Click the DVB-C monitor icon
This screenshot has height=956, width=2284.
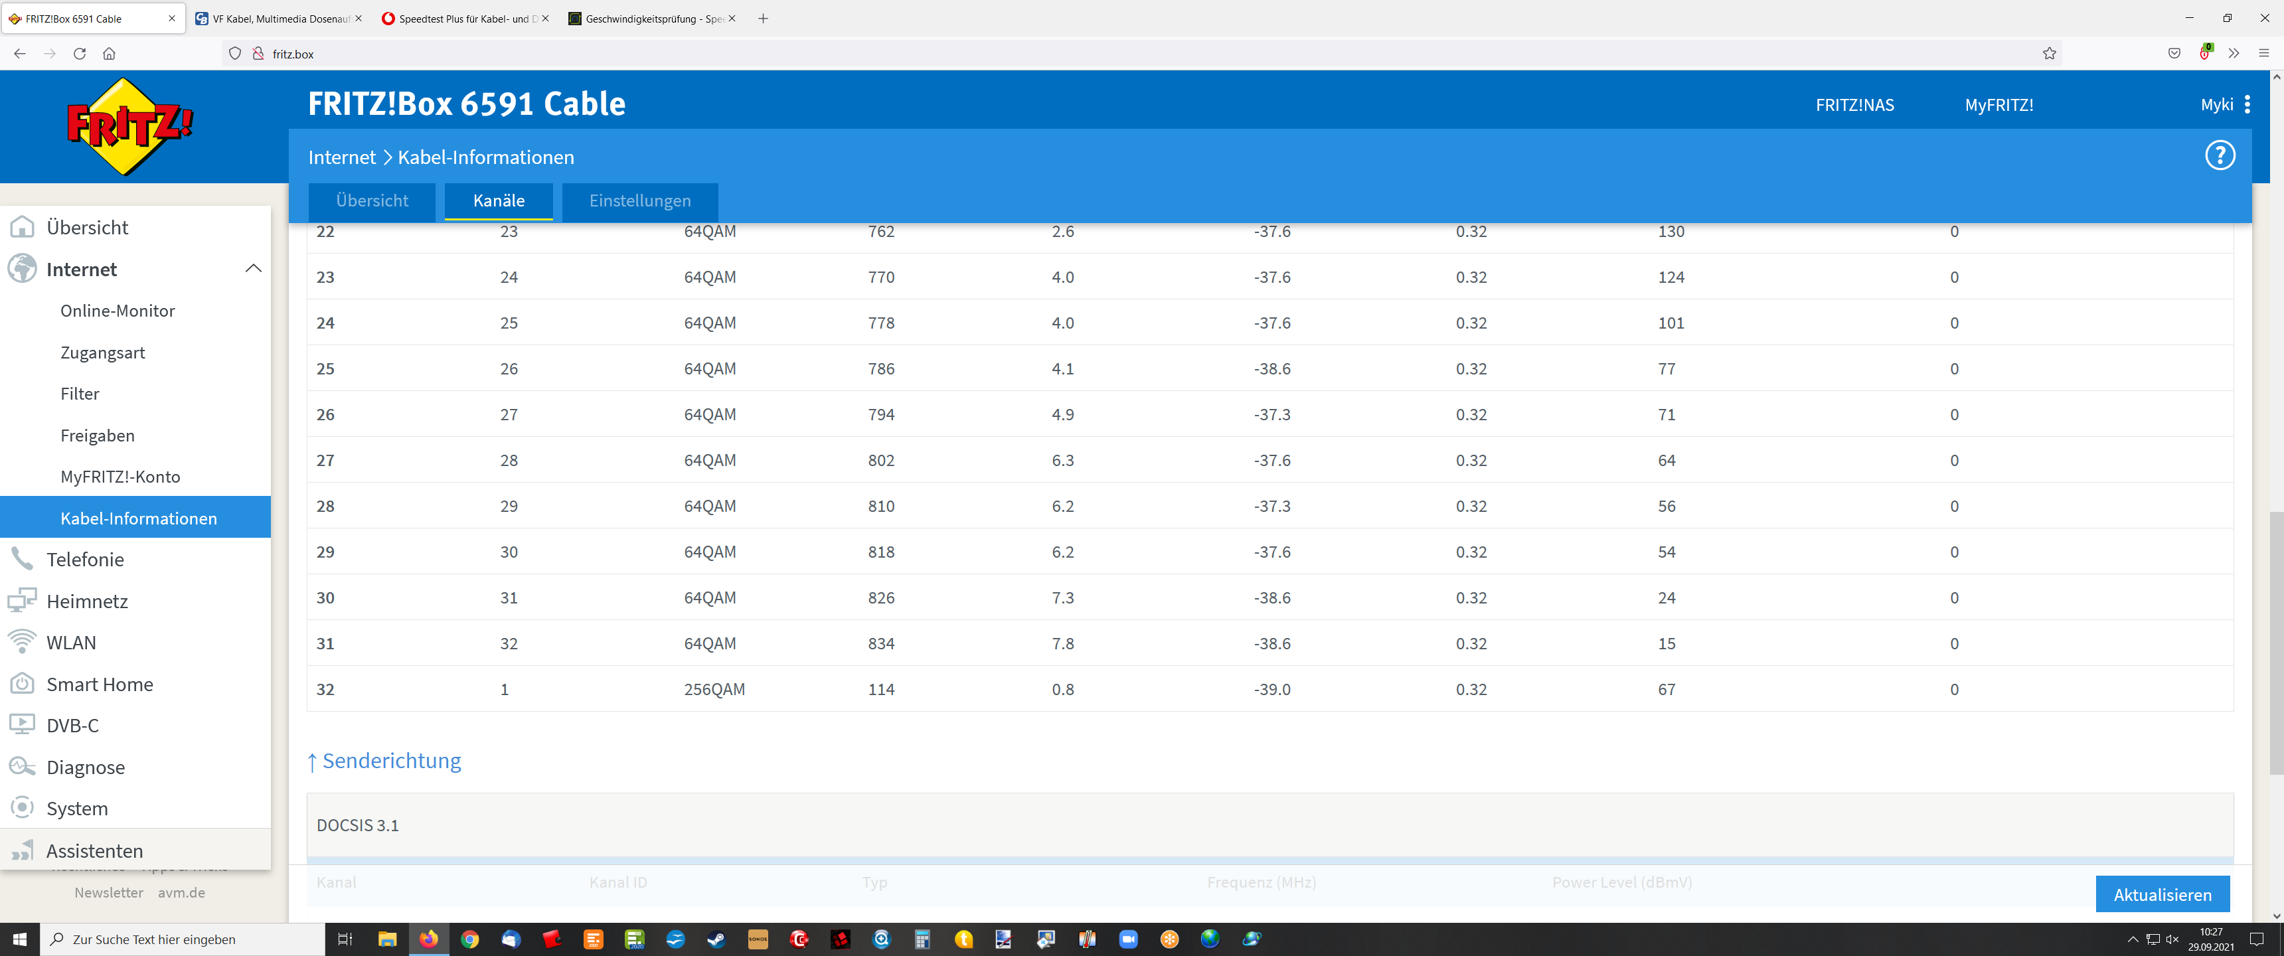click(21, 724)
